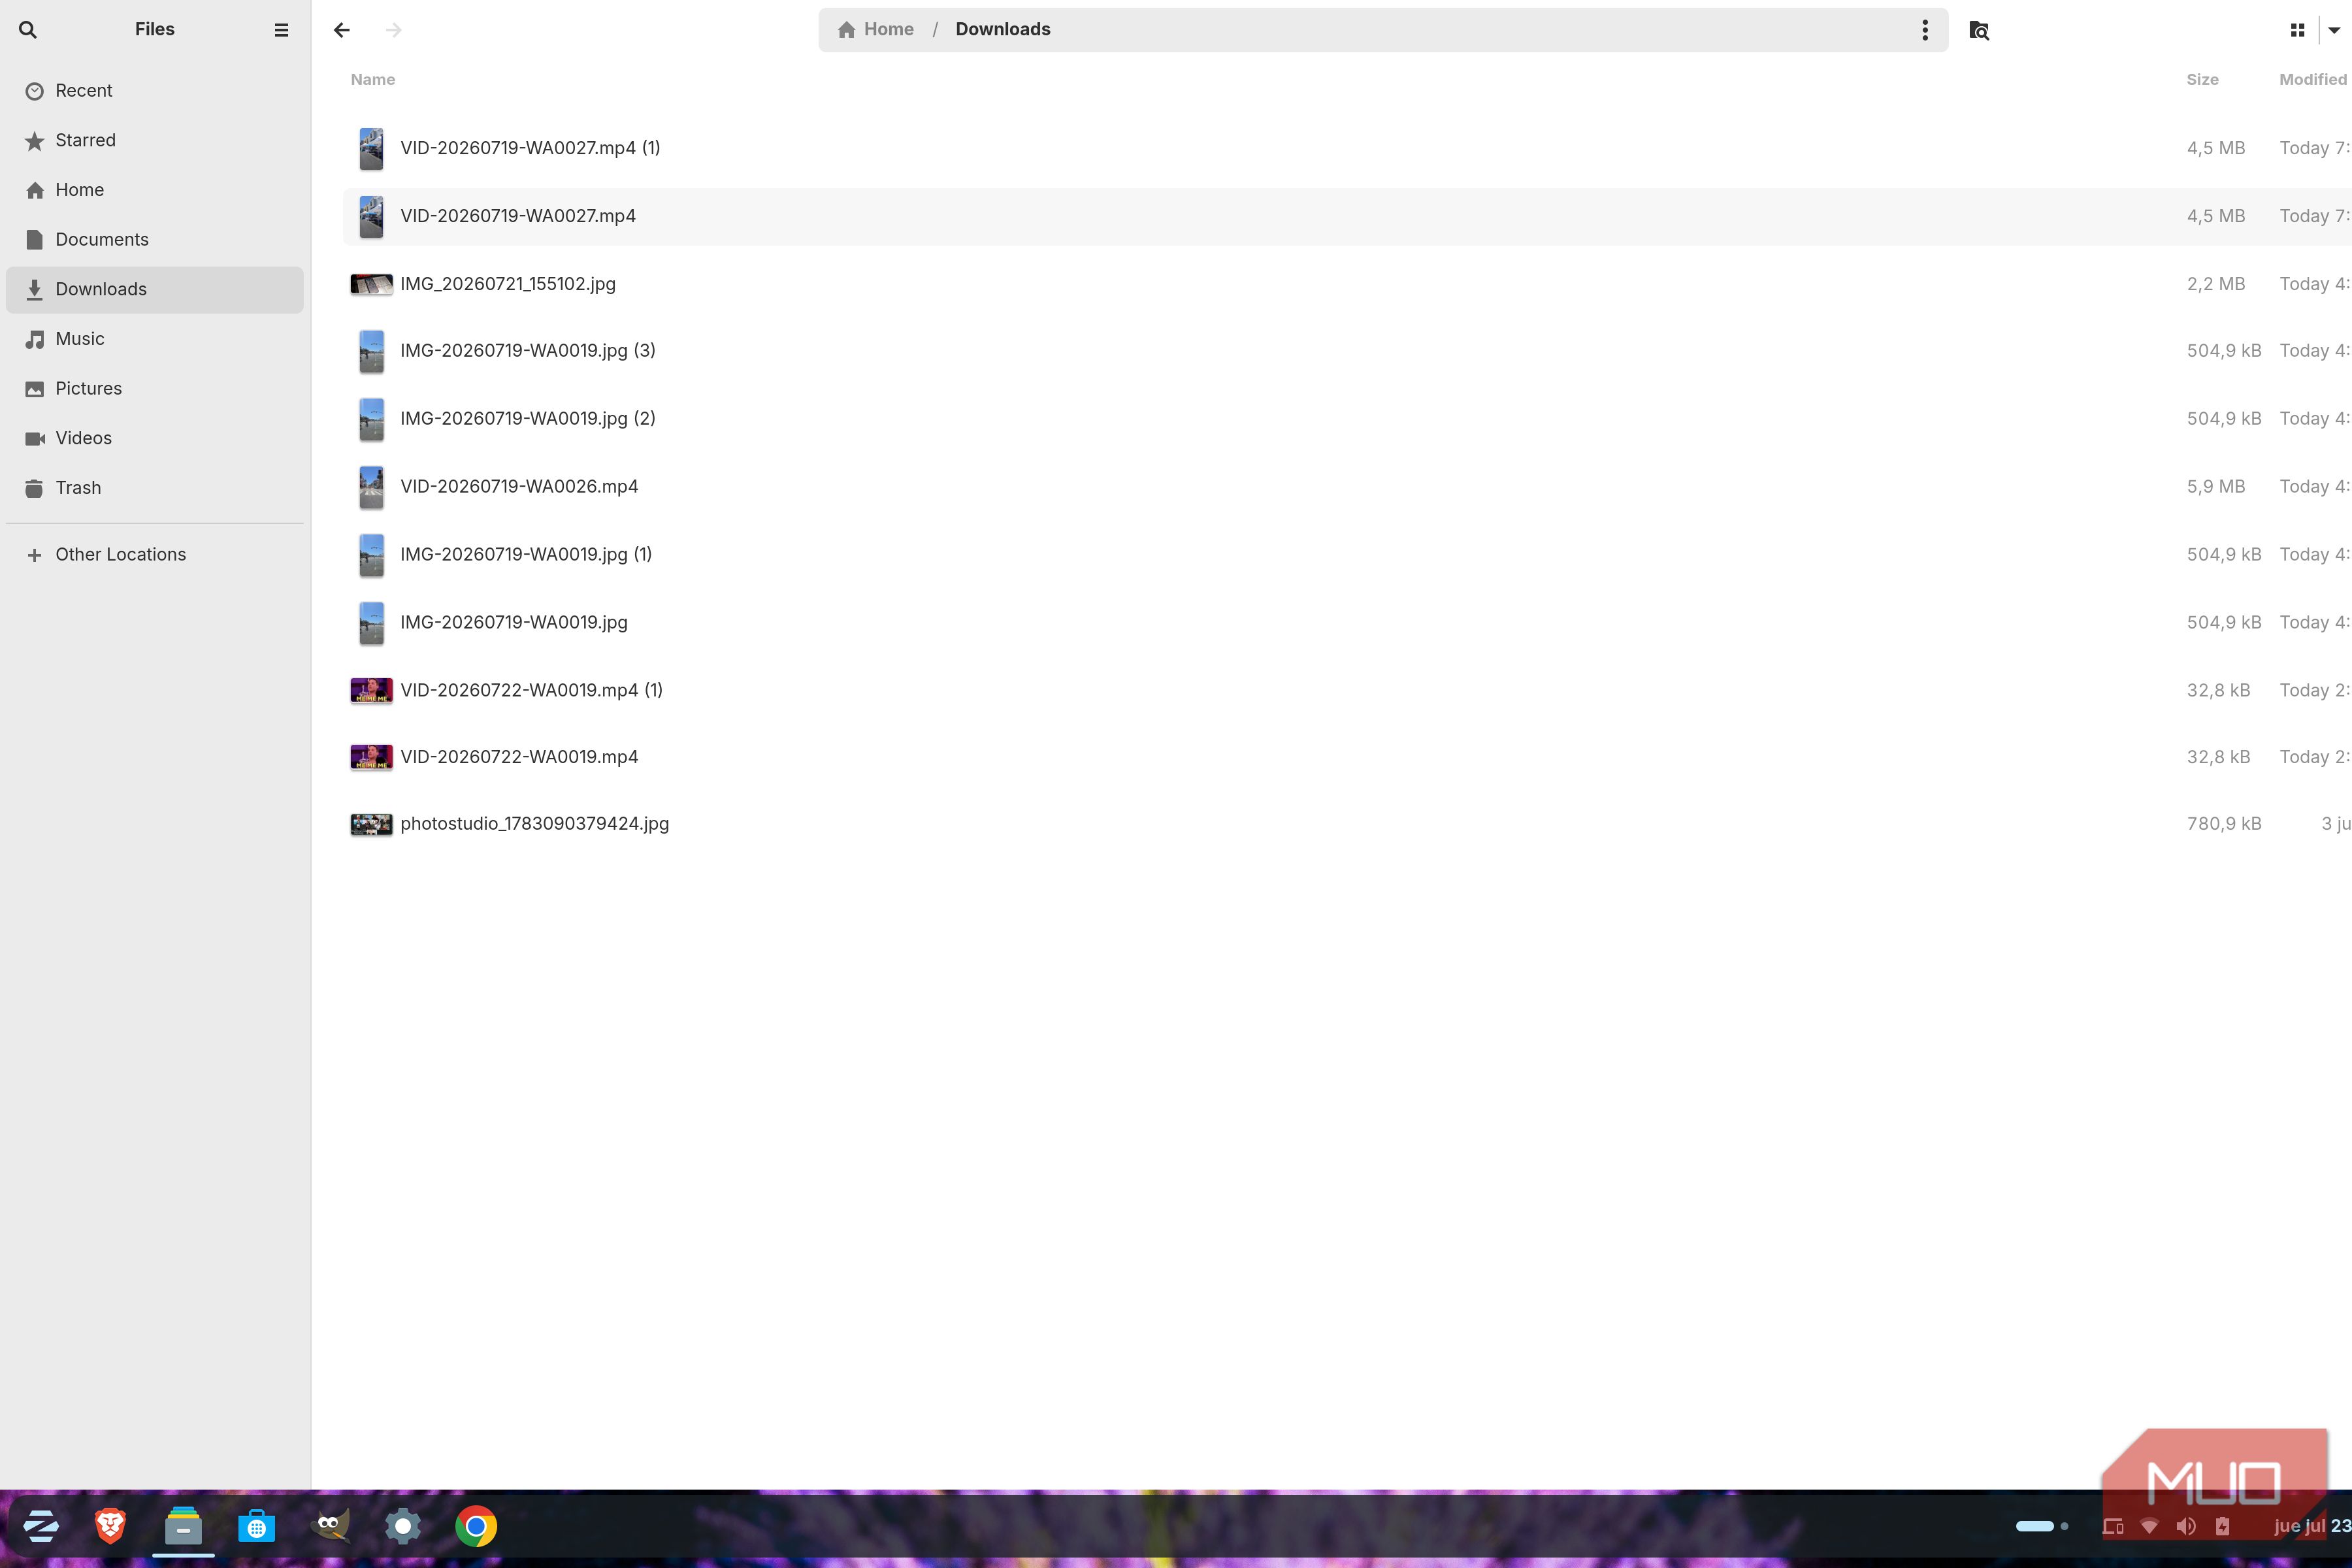The image size is (2352, 1568).
Task: Sort by the Modified column header
Action: click(x=2312, y=80)
